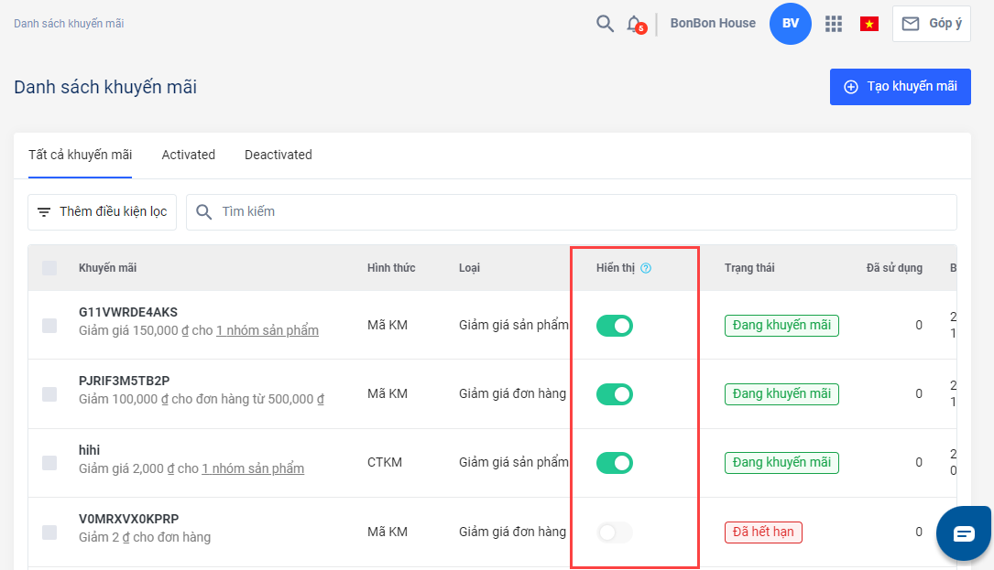Check the select-all header checkbox
The height and width of the screenshot is (570, 994).
(49, 268)
